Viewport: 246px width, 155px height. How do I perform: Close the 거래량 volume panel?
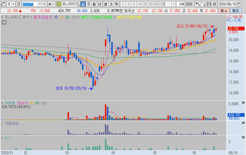click(x=243, y=103)
